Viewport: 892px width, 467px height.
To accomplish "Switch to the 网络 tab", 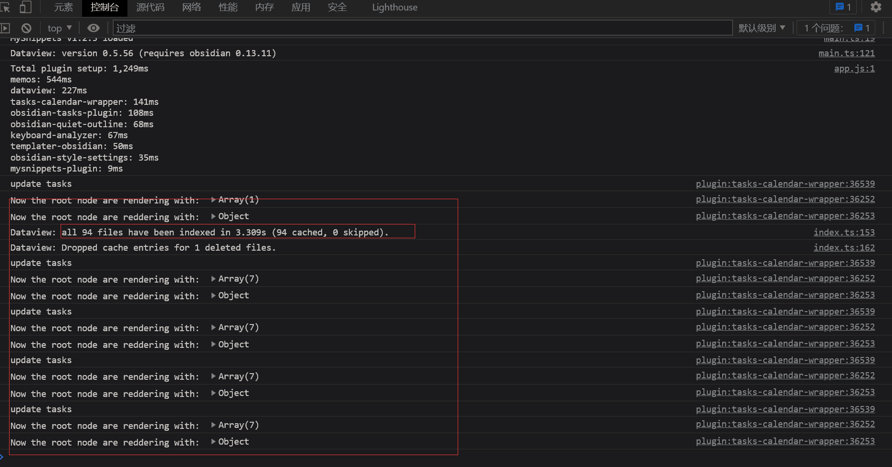I will (x=192, y=8).
